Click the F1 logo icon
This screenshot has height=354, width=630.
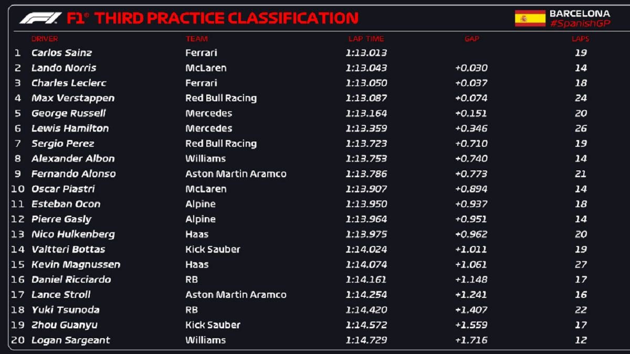pos(40,18)
